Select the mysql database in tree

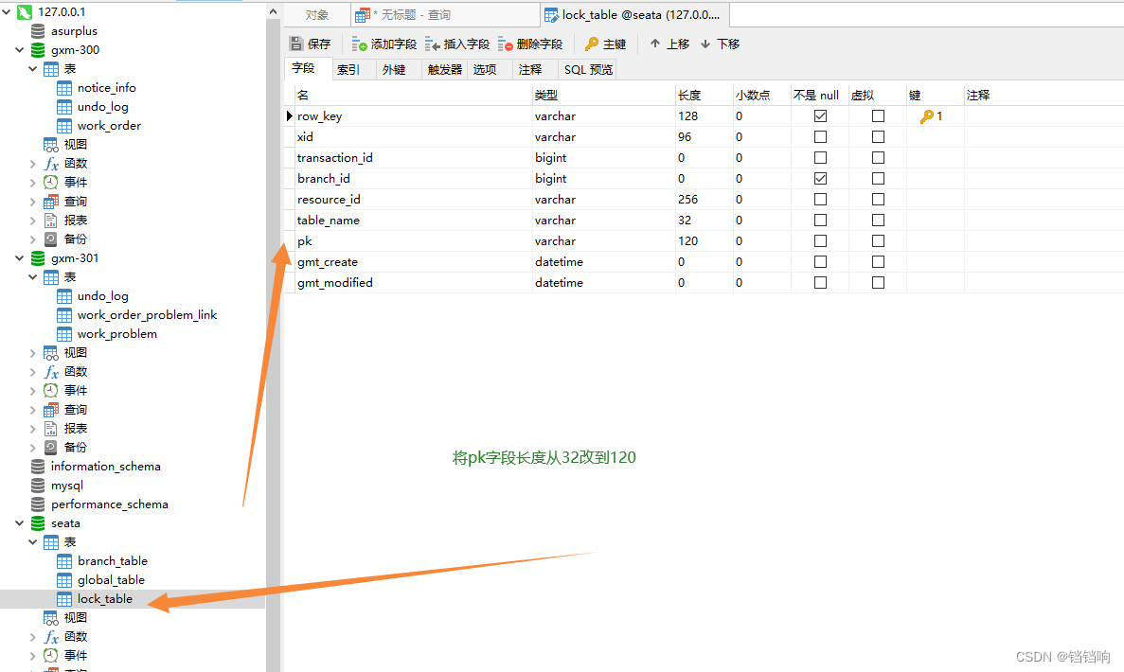[66, 486]
